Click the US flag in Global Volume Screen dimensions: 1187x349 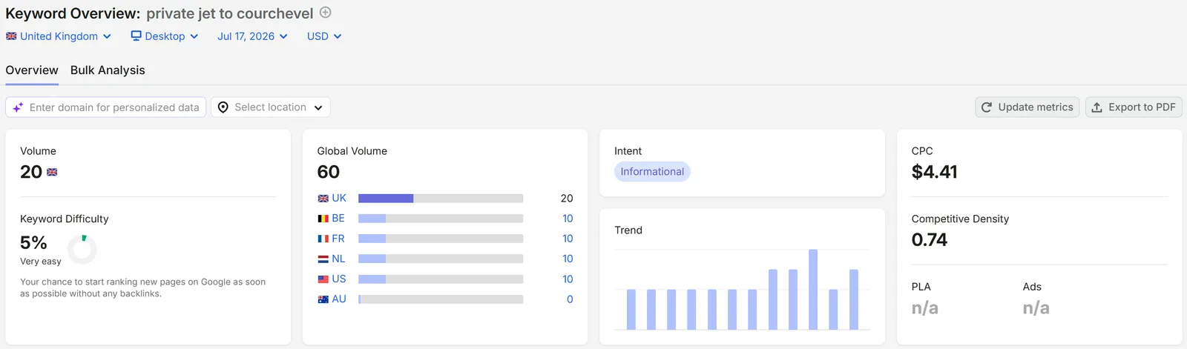click(323, 279)
